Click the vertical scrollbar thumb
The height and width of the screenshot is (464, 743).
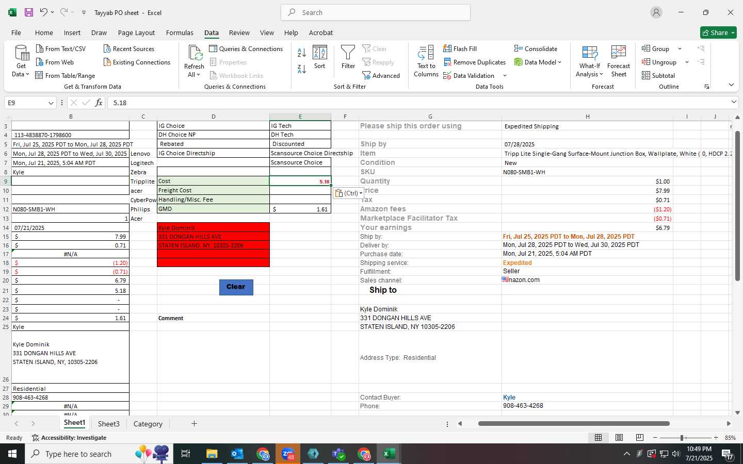click(x=737, y=206)
